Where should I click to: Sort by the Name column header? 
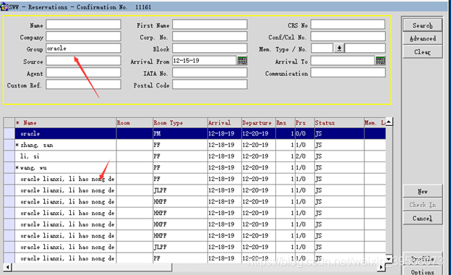pos(66,123)
